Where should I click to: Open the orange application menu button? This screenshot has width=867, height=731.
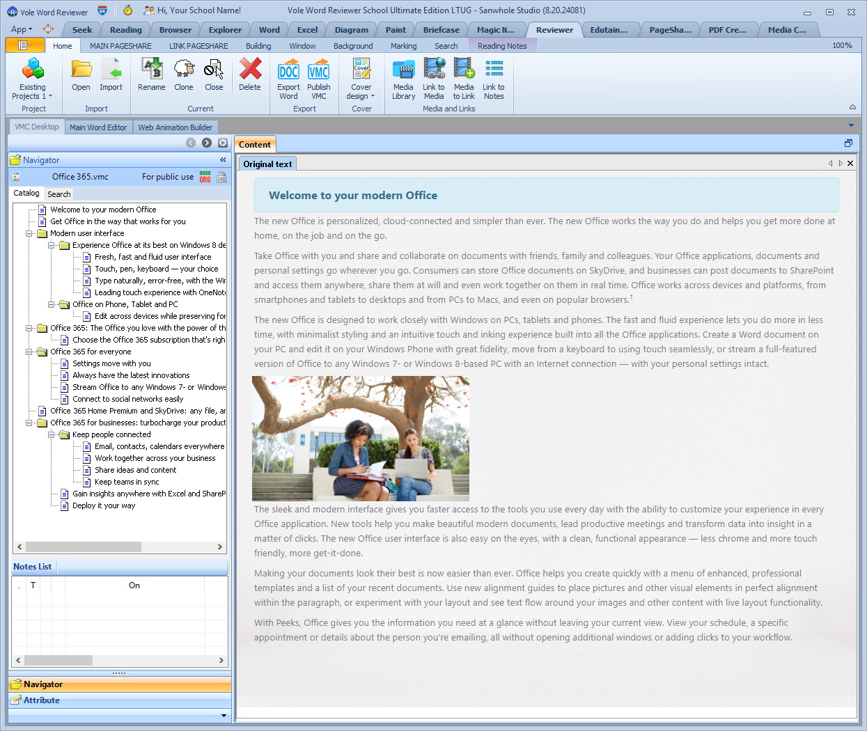24,45
